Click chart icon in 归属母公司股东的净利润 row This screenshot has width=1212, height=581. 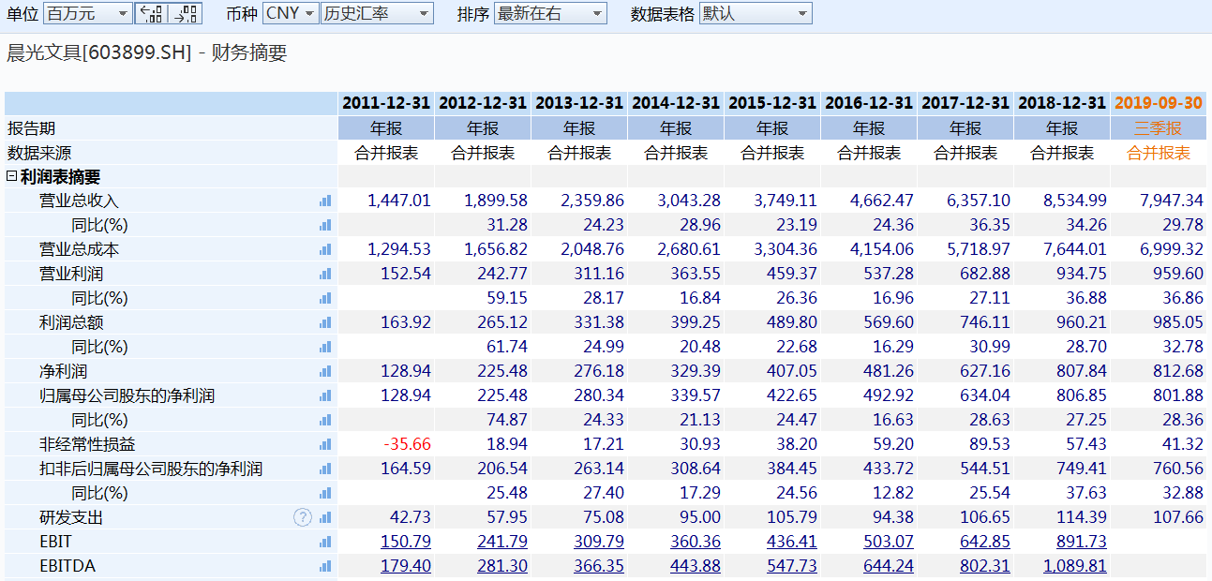coord(325,395)
